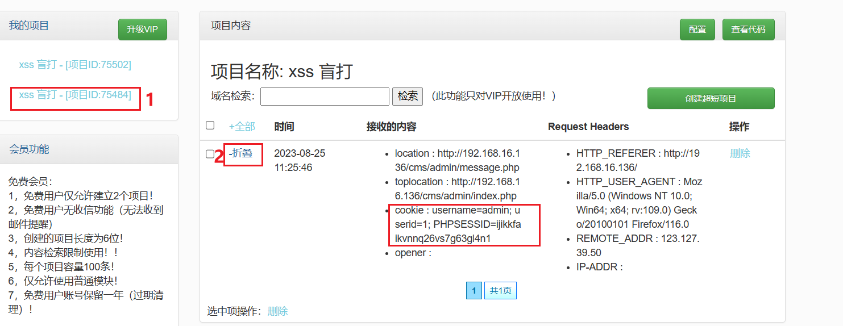
Task: Open project xss 盲打 ID:75484
Action: (x=75, y=95)
